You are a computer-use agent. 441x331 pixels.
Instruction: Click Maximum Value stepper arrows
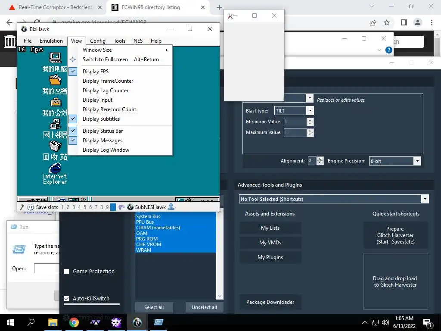click(310, 133)
